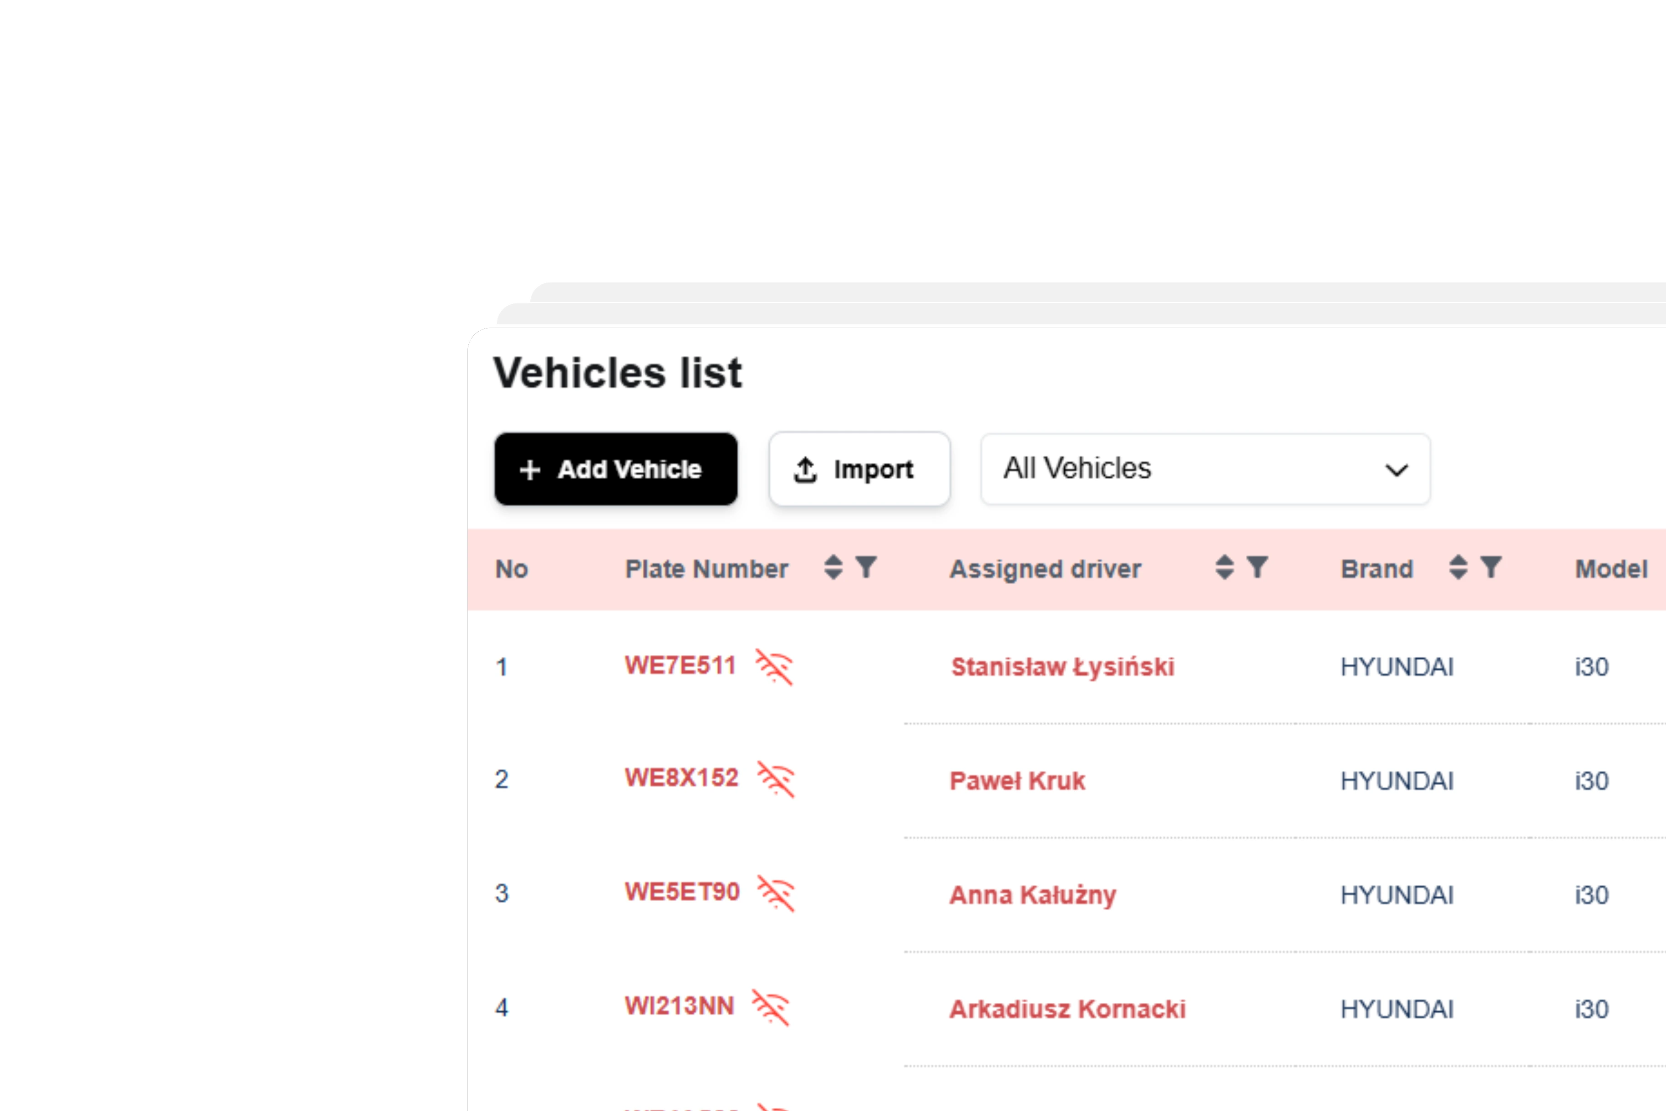This screenshot has width=1666, height=1111.
Task: Click the Vehicles list heading
Action: 618,374
